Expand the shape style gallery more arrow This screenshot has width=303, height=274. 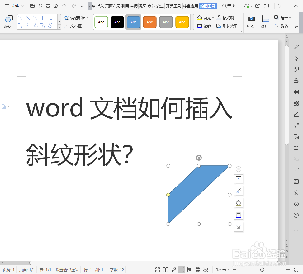pos(192,22)
